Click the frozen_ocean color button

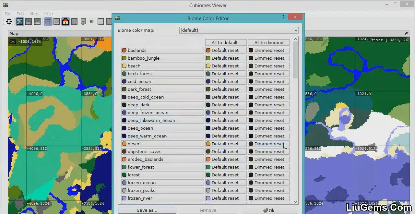(x=162, y=183)
